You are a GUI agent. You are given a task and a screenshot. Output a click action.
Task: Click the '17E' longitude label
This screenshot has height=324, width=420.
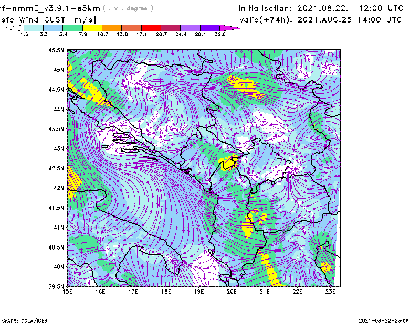click(133, 291)
